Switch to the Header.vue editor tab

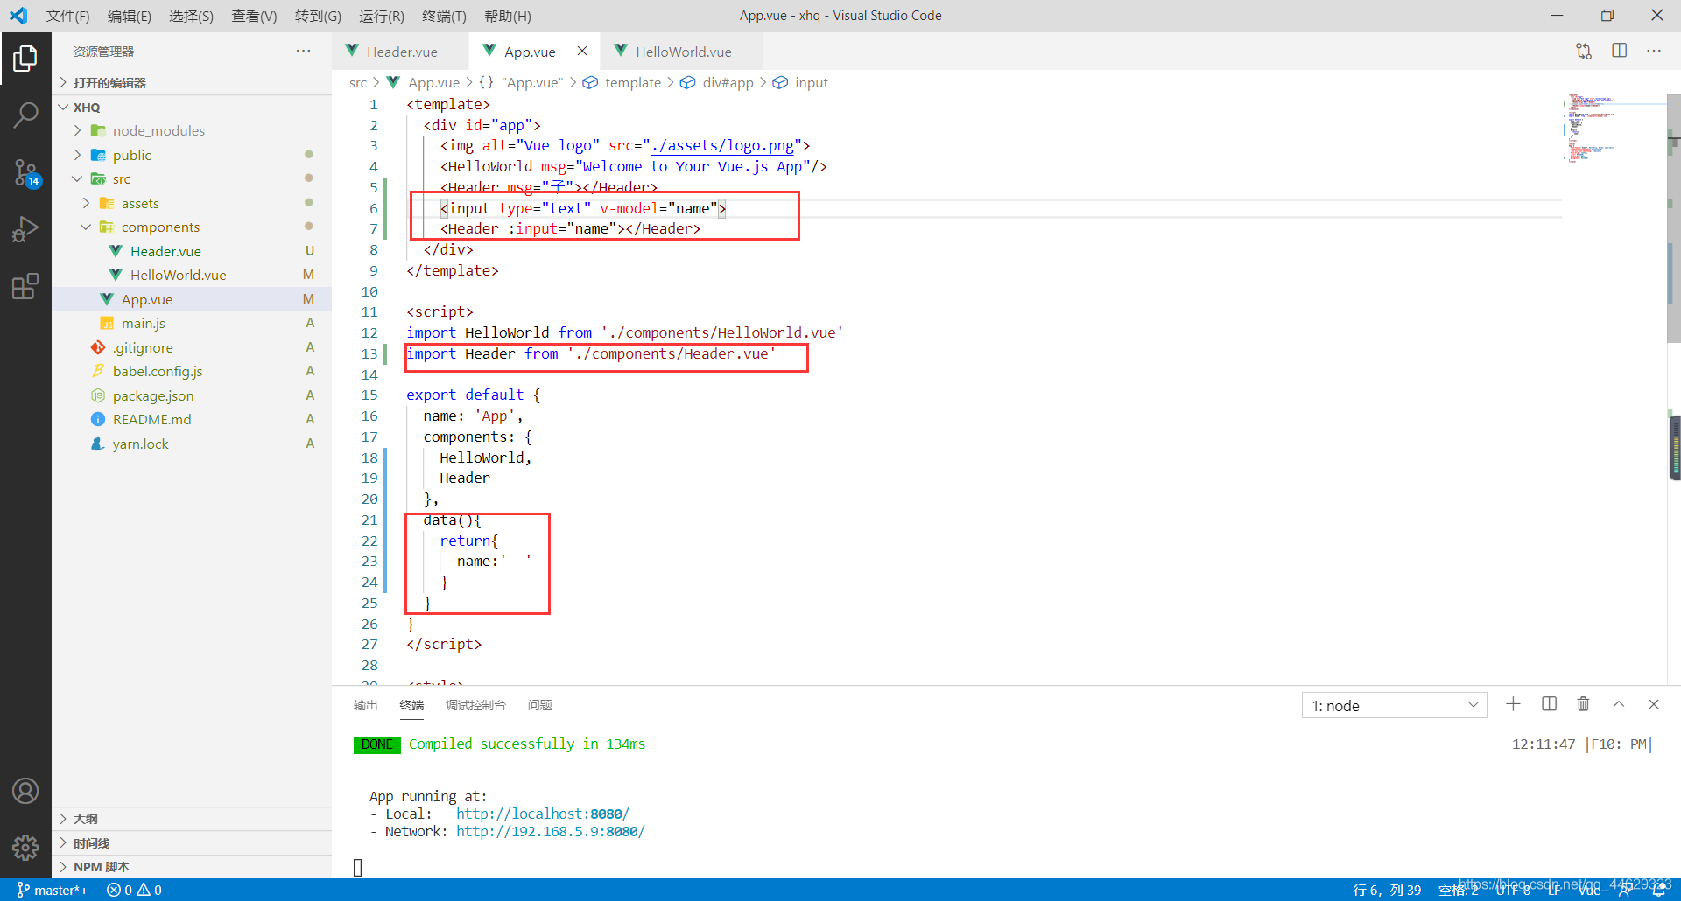tap(400, 52)
